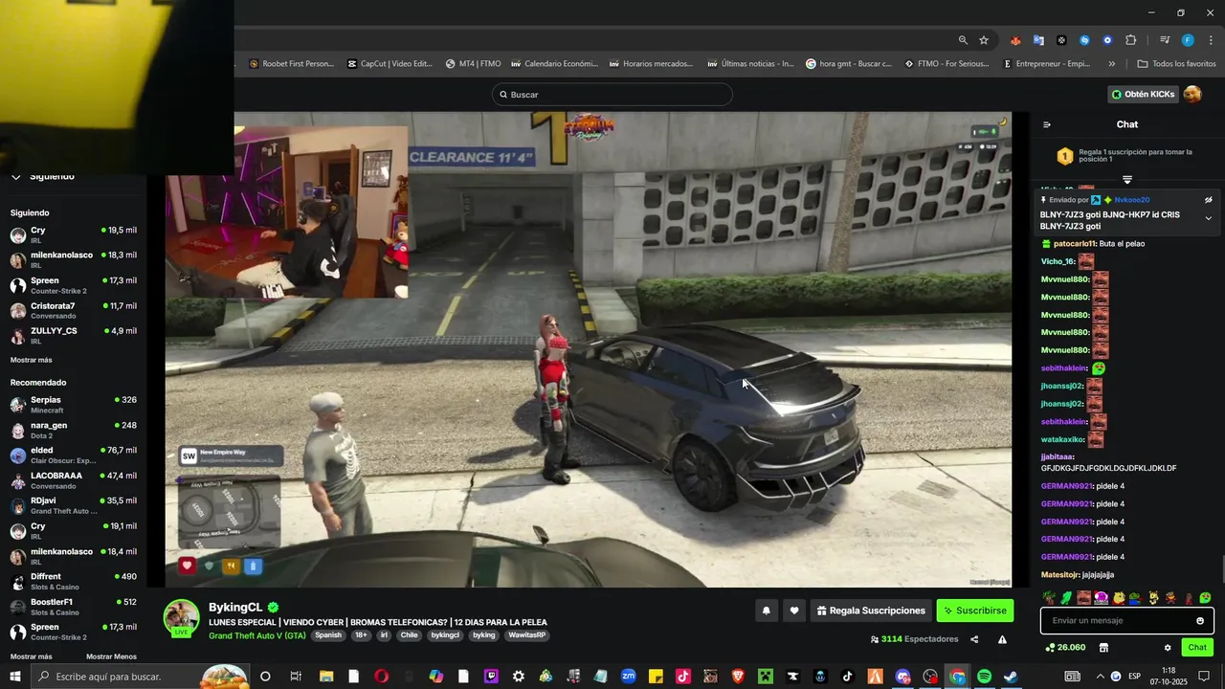Open the Kick user avatar menu

pyautogui.click(x=1192, y=94)
